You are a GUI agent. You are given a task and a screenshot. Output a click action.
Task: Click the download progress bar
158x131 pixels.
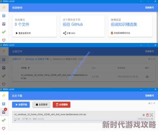tap(84, 120)
